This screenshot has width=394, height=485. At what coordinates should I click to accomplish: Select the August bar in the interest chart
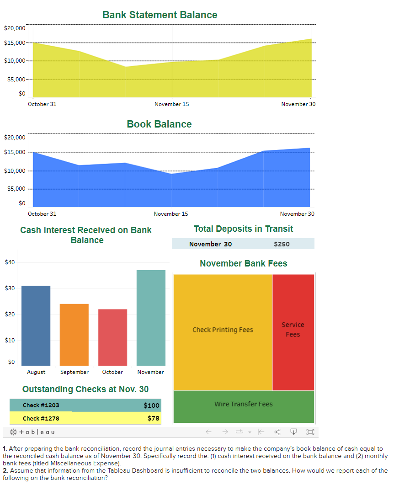click(36, 325)
